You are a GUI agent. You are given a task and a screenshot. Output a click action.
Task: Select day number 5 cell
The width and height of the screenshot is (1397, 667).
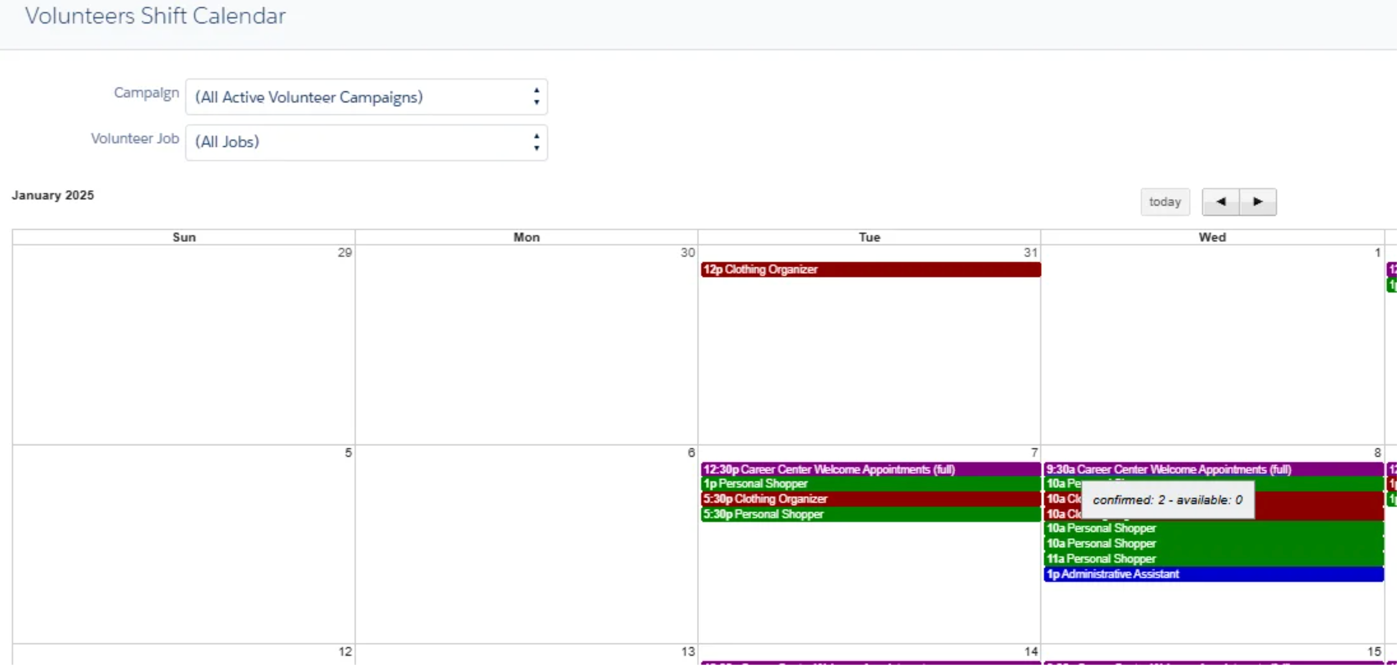coord(184,545)
